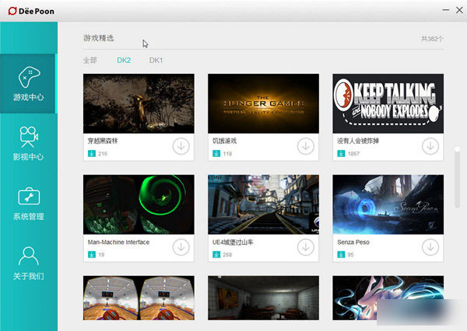Open the anime character game thumbnail
The width and height of the screenshot is (467, 331).
coord(388,298)
